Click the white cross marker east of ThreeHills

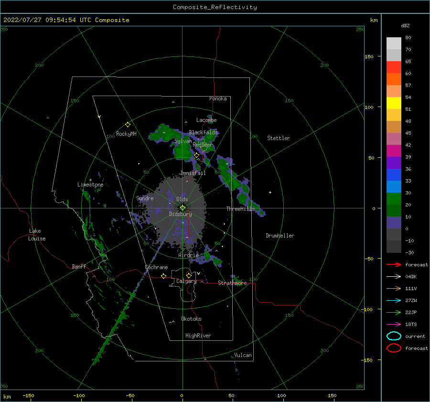(x=270, y=192)
